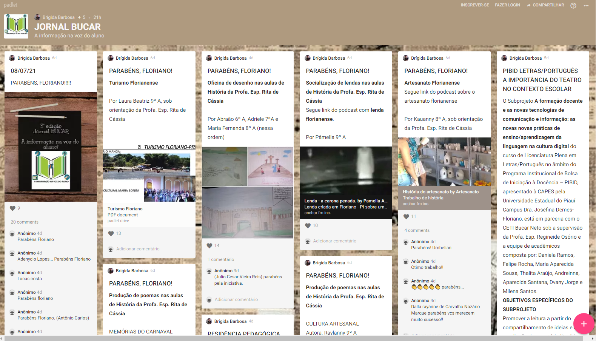Click the 08/07/21 post title
The width and height of the screenshot is (596, 341).
(23, 71)
